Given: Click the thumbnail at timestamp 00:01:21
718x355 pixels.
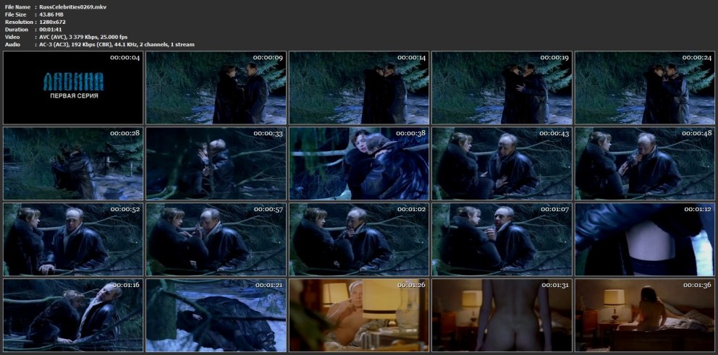Looking at the screenshot, I should click(216, 316).
